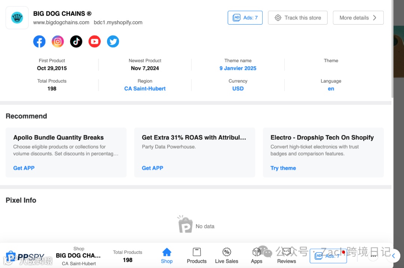Click the page vertical scrollbar
Viewport: 404px width, 268px height.
pyautogui.click(x=392, y=49)
